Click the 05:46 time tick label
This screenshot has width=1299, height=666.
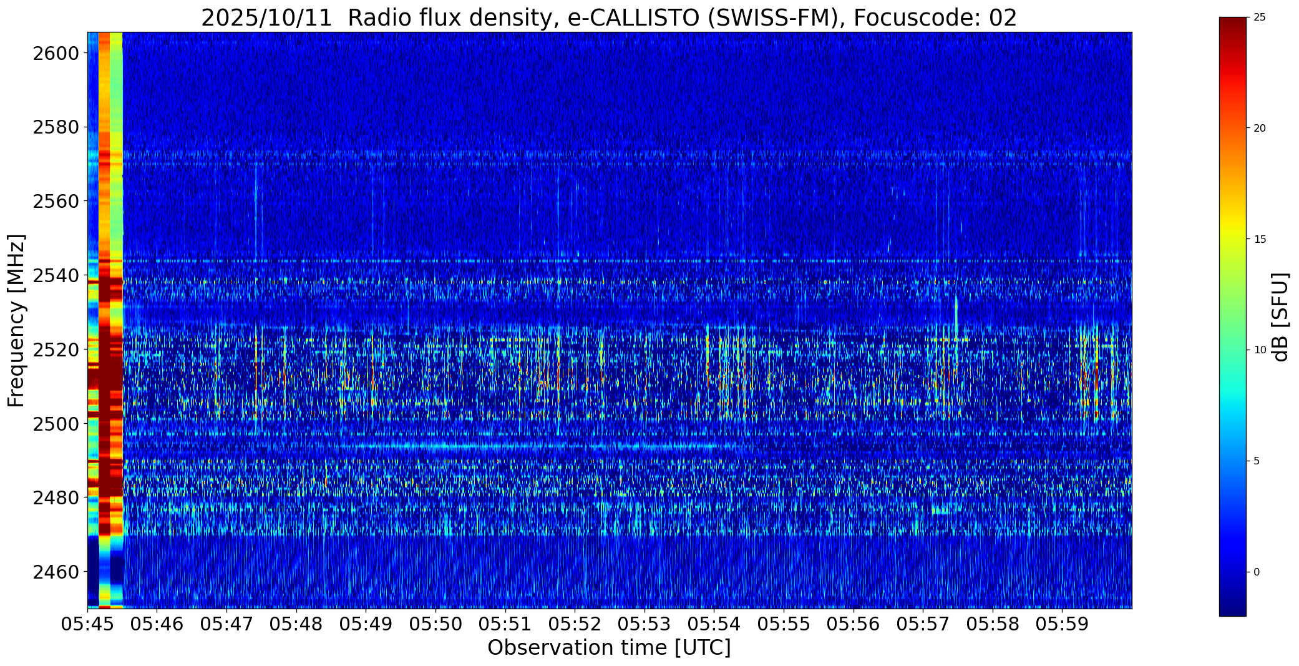tap(157, 624)
